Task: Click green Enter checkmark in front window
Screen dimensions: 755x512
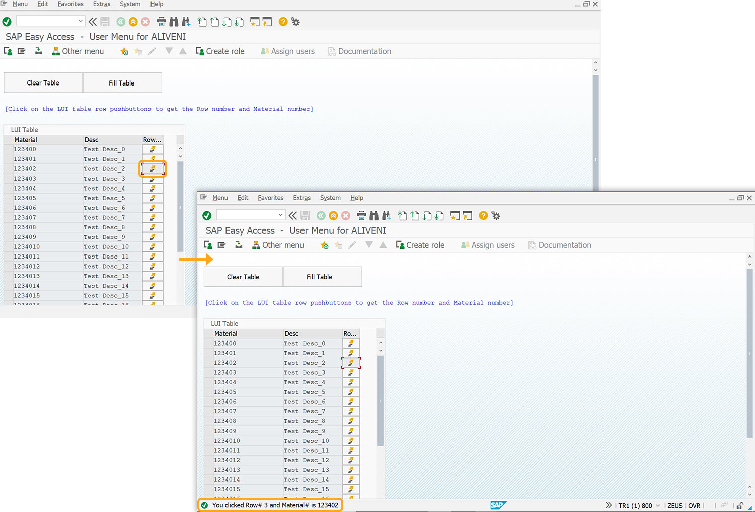Action: [207, 216]
